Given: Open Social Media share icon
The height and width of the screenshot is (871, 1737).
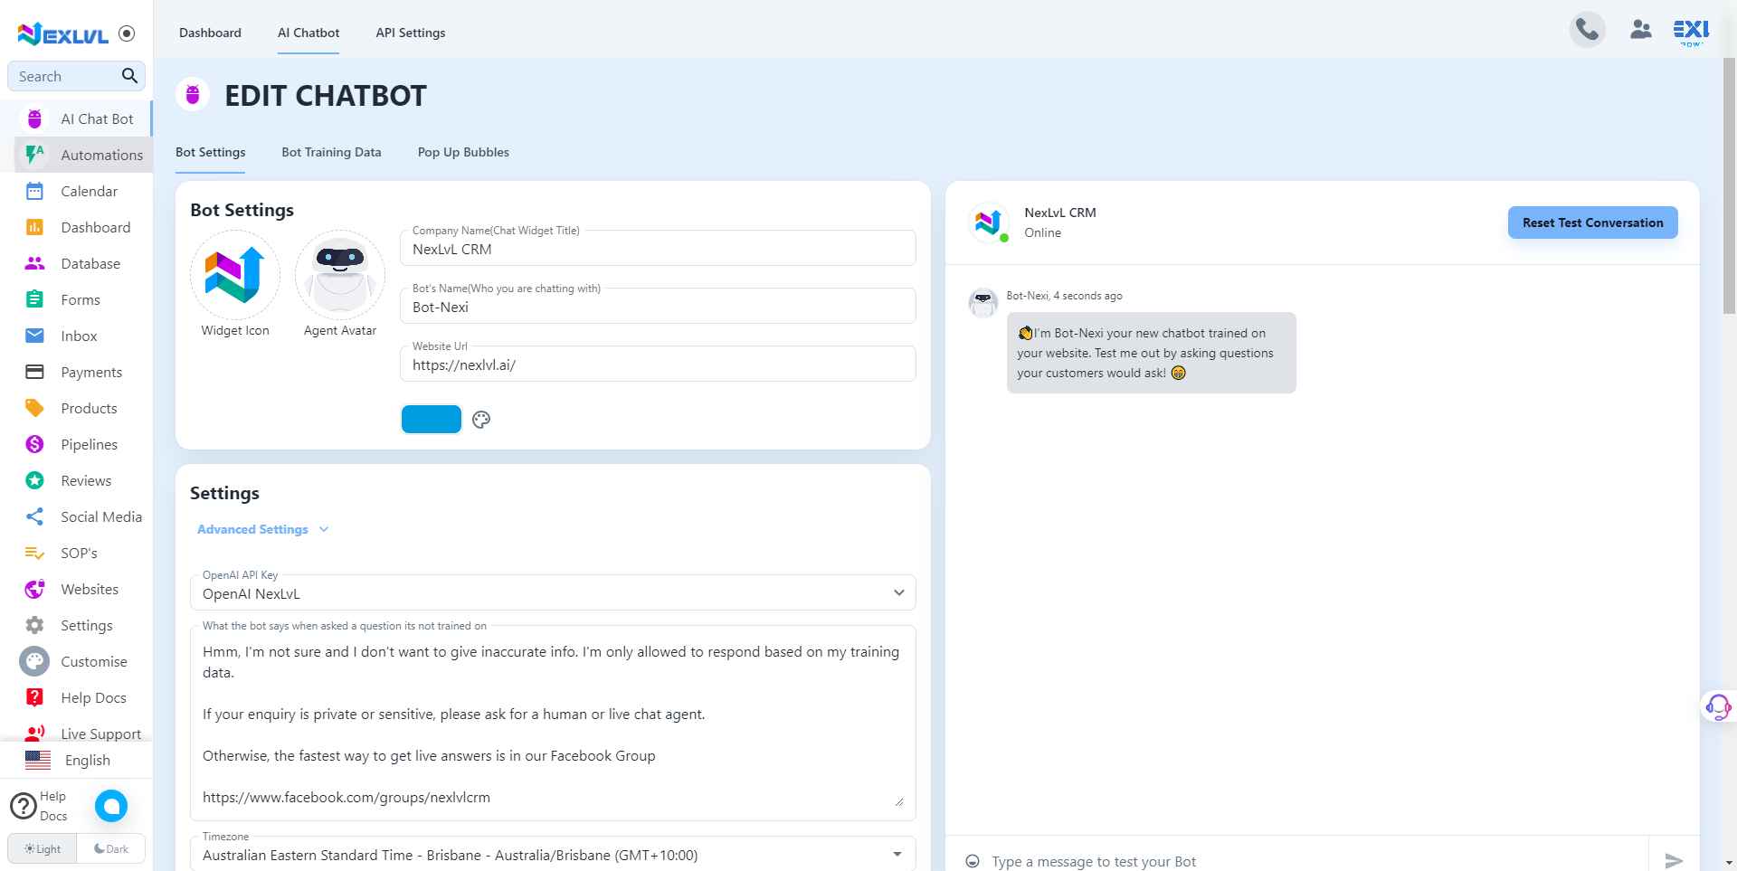Looking at the screenshot, I should coord(34,516).
